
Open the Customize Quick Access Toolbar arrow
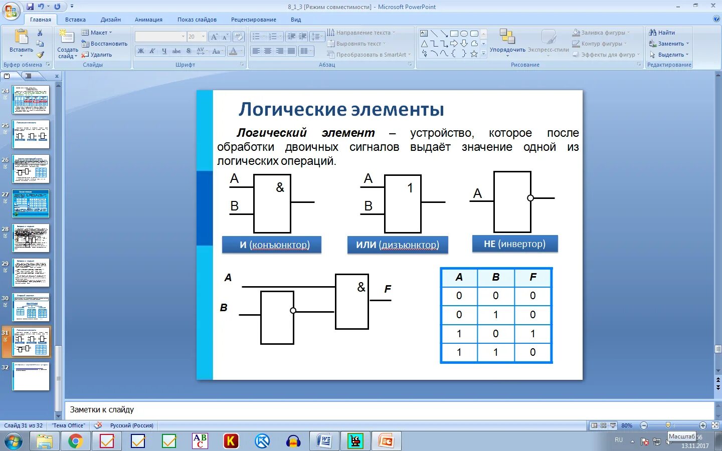pos(72,7)
